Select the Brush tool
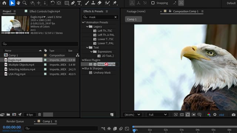 87,3
